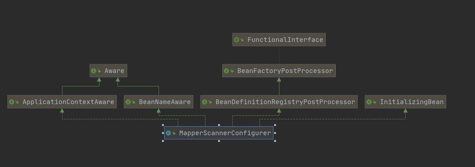Click the interface icon on BeanFactoryPostProcessor
Viewport: 475px width, 167px height.
pyautogui.click(x=227, y=71)
